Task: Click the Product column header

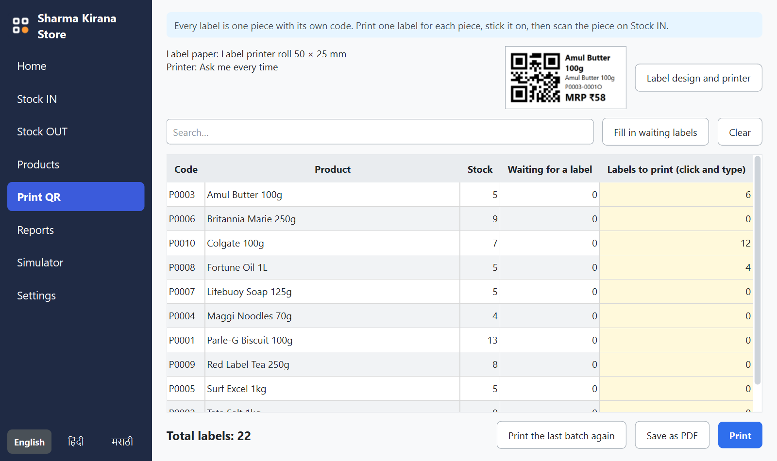Action: [333, 169]
